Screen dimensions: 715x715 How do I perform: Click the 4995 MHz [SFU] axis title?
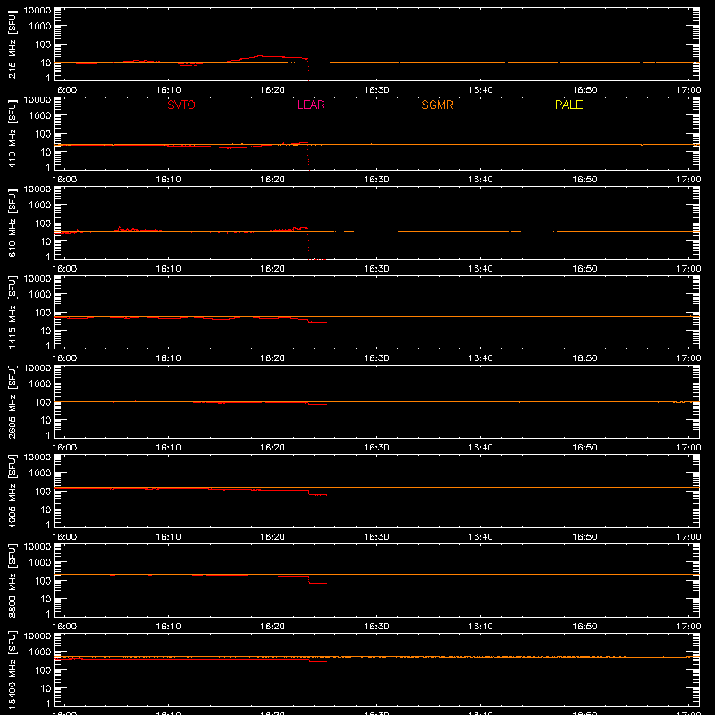click(x=13, y=491)
